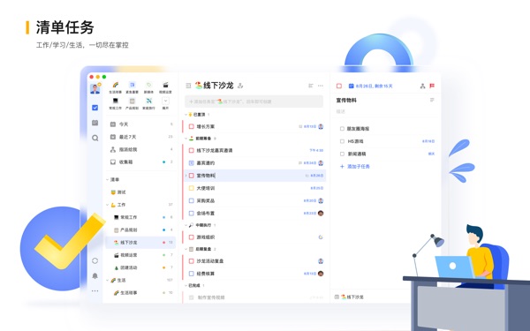530x331 pixels.
Task: Click the circle sync icon in left rail
Action: pos(95,260)
